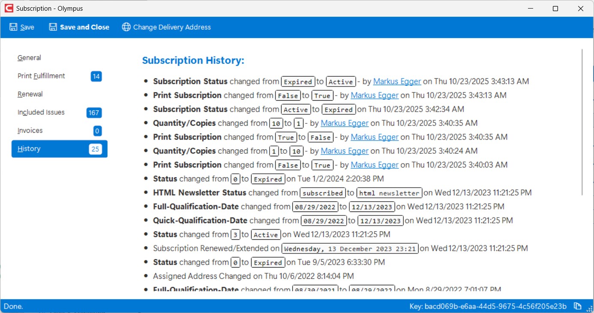Viewport: 594px width, 313px height.
Task: Click Markus Egger link on Quantity 10 to 1 entry
Action: tap(345, 123)
